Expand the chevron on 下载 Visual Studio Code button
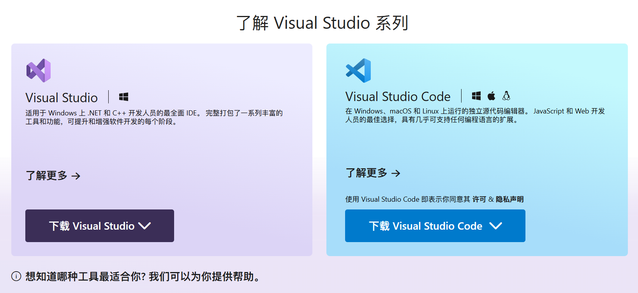 495,226
